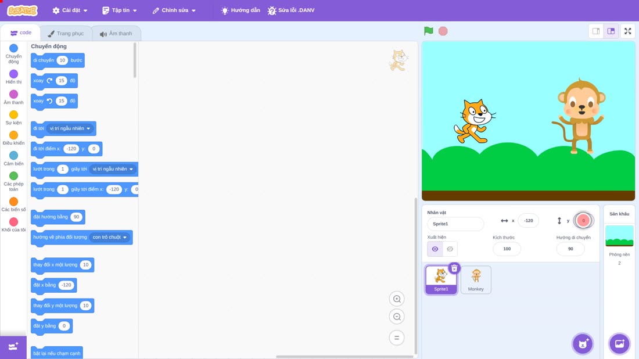
Task: Select the Hiển thị block category
Action: (13, 77)
